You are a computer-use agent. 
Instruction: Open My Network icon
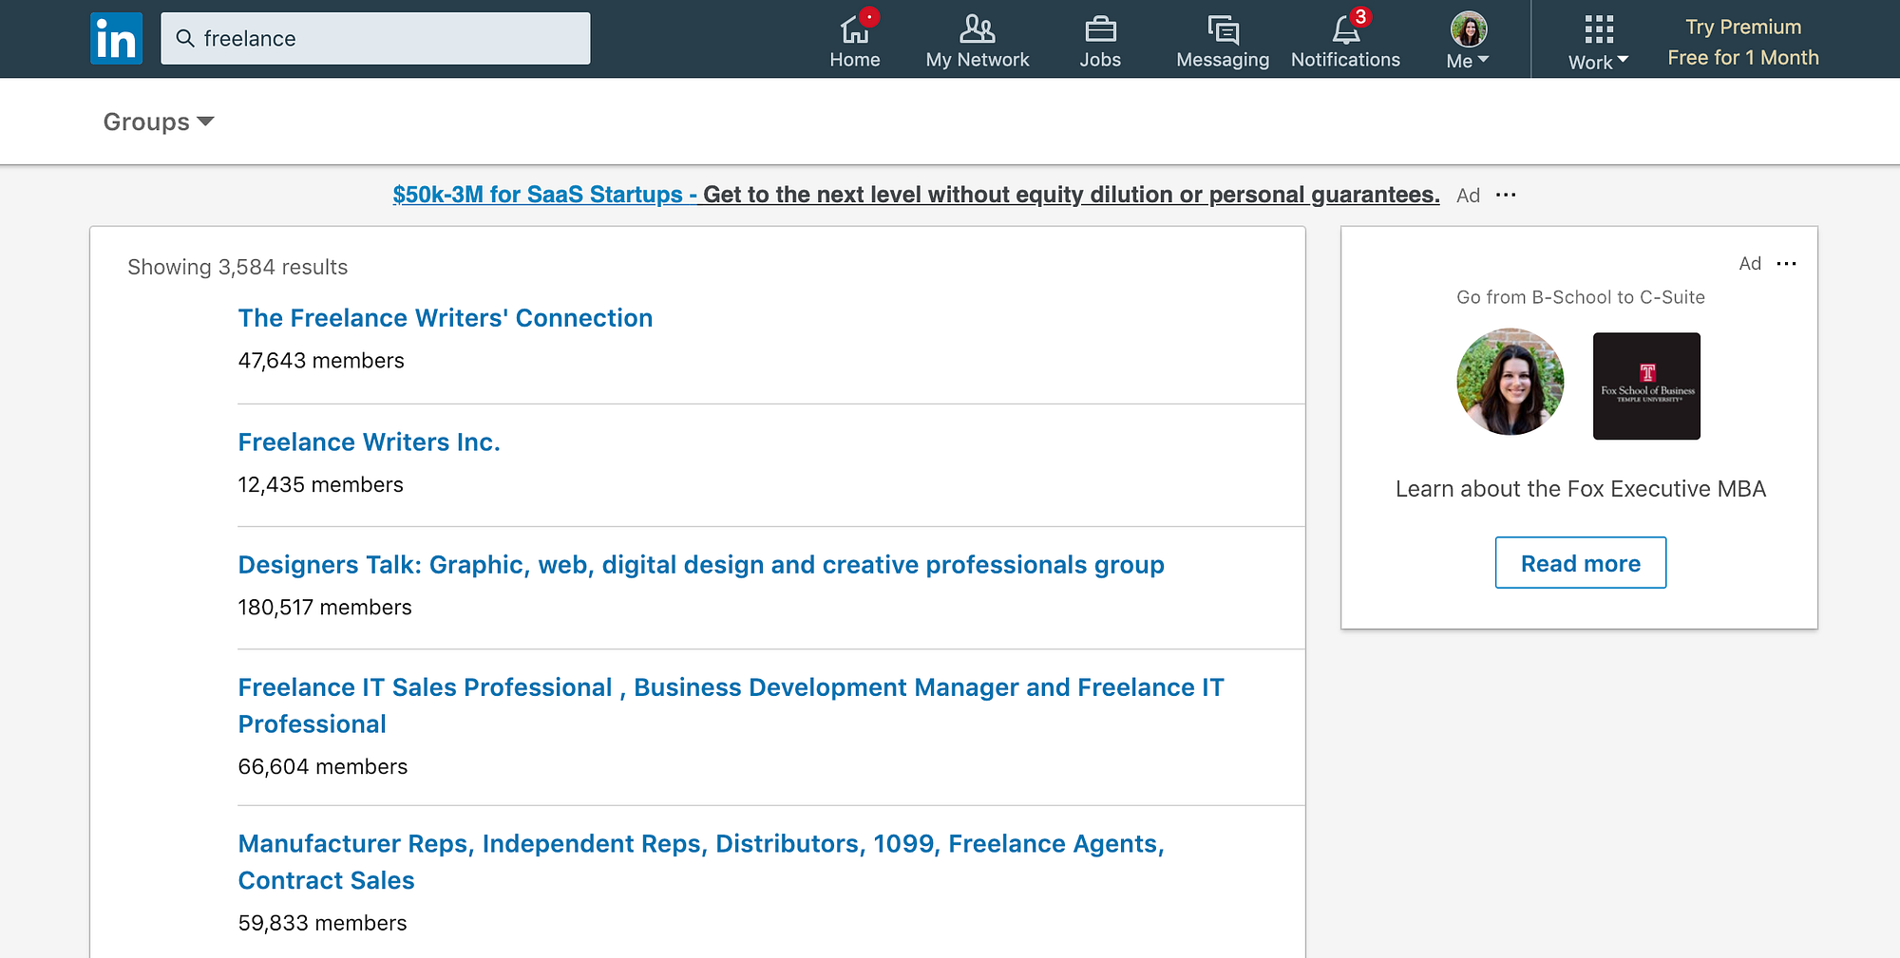point(977,30)
